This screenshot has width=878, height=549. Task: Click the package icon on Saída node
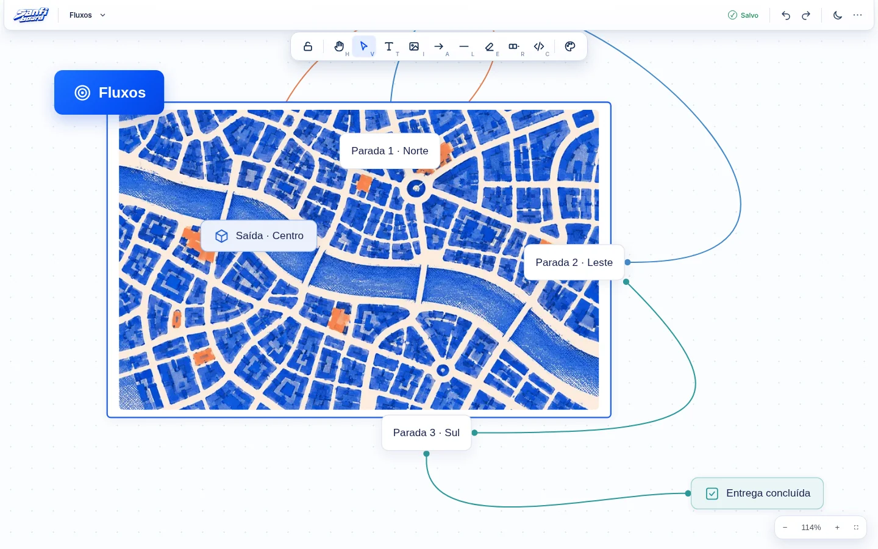pos(222,236)
